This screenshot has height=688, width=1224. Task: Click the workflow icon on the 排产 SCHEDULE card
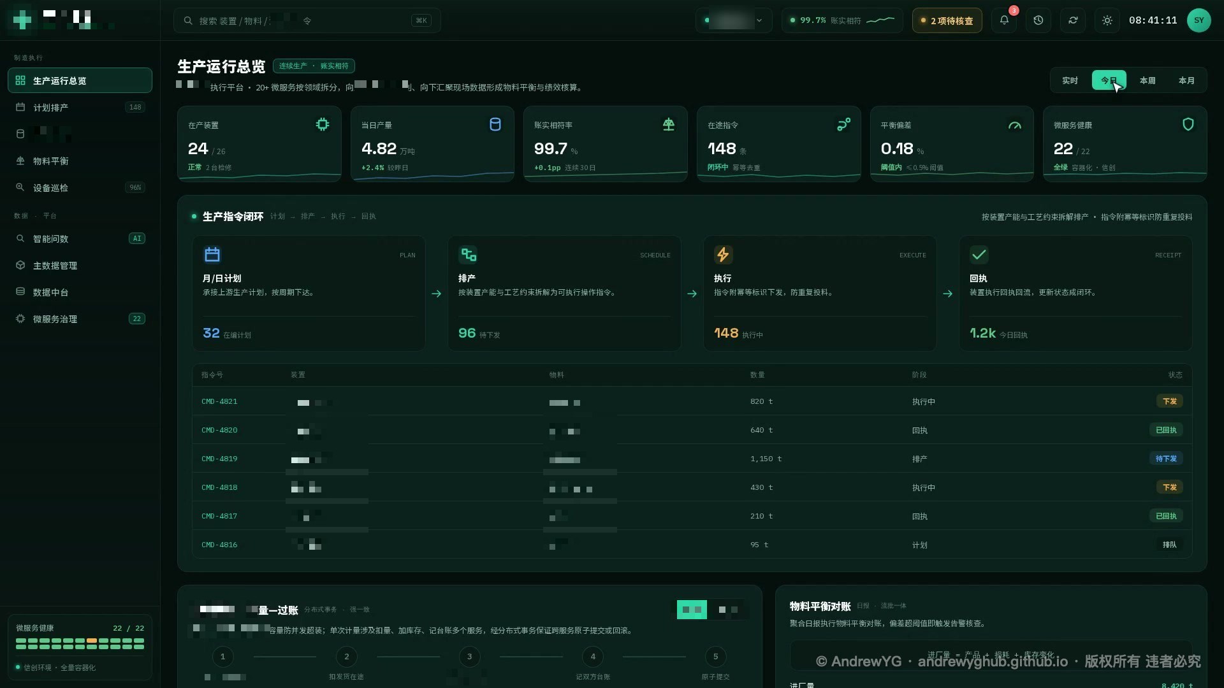469,255
